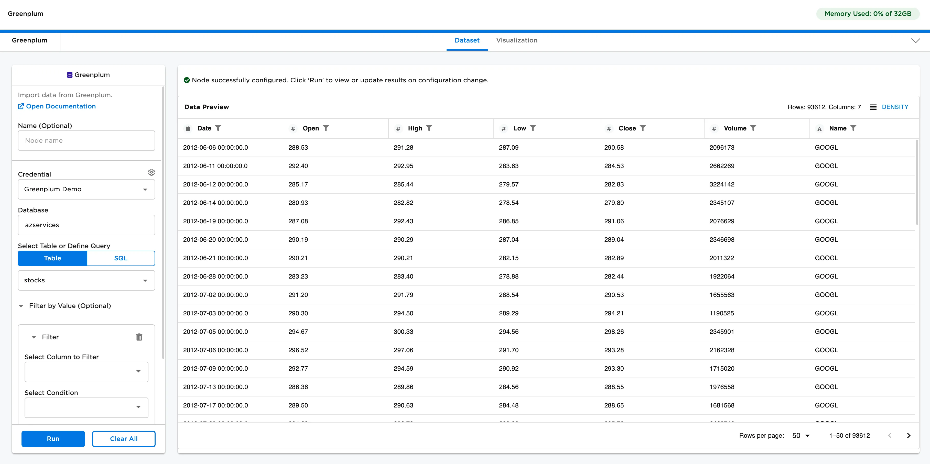Open the DENSITY display options
930x464 pixels.
pyautogui.click(x=895, y=107)
